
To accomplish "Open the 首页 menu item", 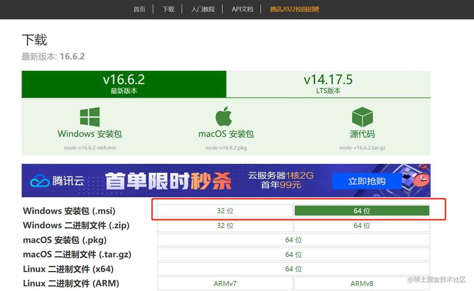I will (x=140, y=9).
